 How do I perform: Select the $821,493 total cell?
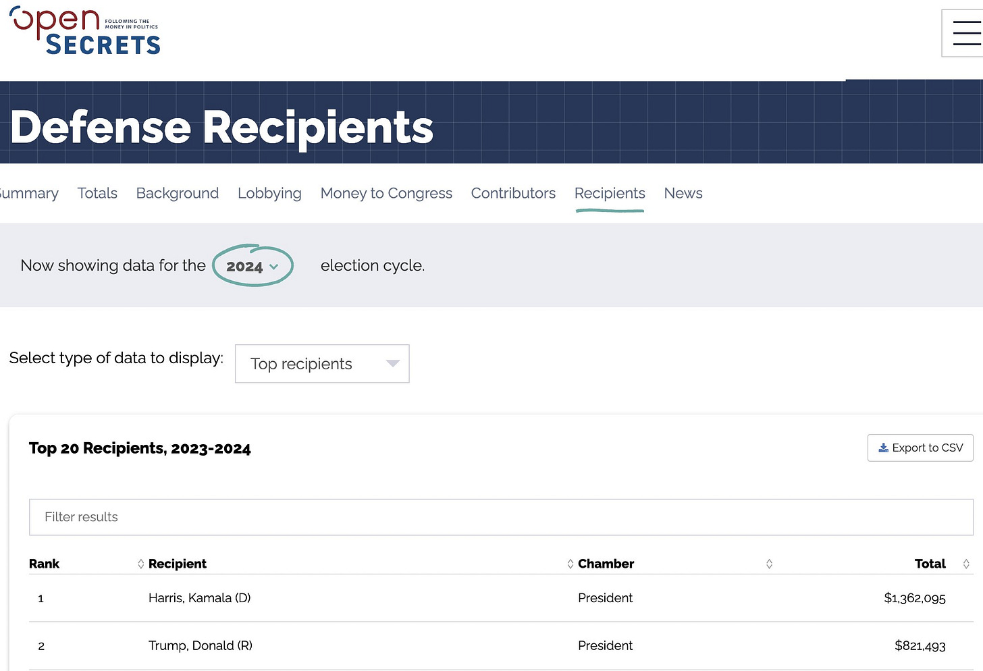click(920, 646)
